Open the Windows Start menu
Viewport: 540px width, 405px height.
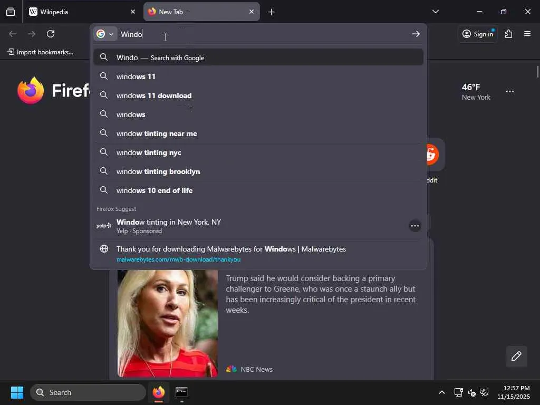tap(17, 392)
